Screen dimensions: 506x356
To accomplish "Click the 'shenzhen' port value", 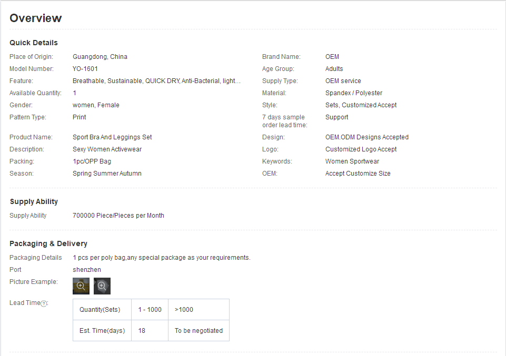I will (x=87, y=270).
